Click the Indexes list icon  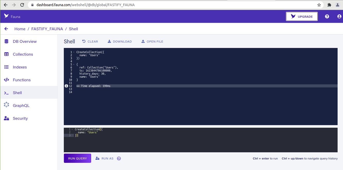6,67
